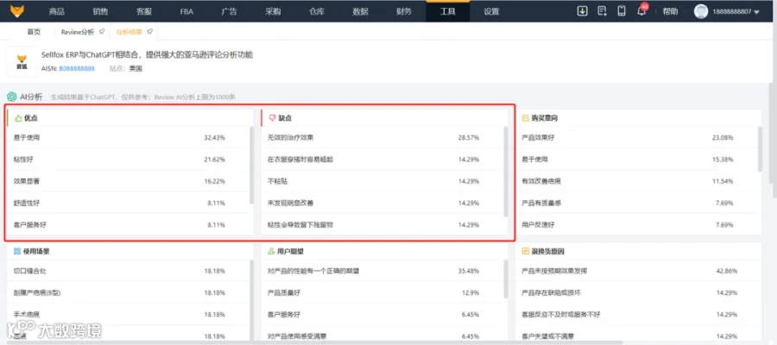777x345 pixels.
Task: Open the download center icon
Action: coord(582,11)
